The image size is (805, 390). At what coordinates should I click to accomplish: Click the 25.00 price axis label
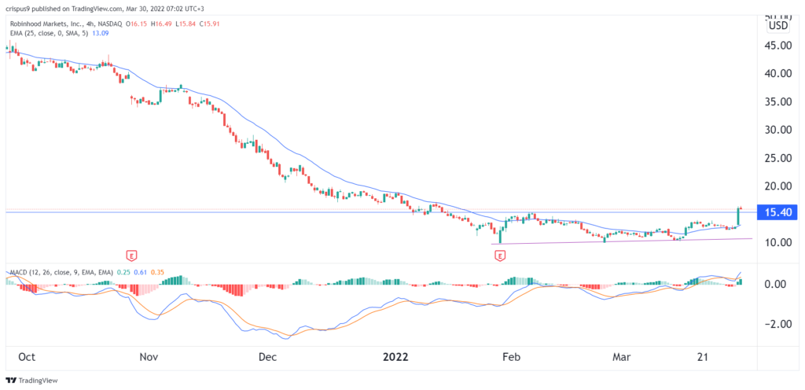point(780,159)
